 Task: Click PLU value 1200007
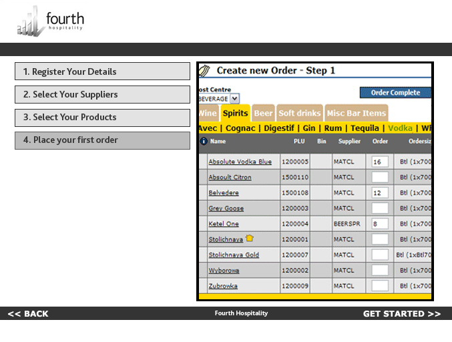295,255
